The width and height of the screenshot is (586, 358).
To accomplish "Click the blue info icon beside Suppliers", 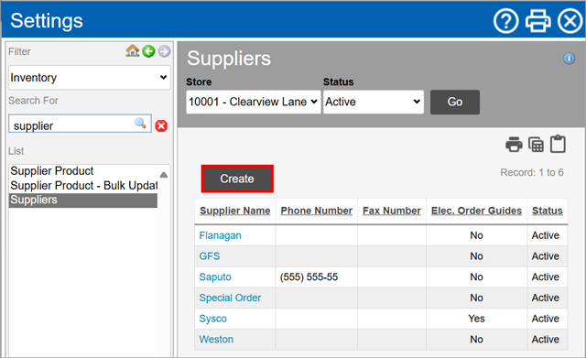I will pos(569,59).
